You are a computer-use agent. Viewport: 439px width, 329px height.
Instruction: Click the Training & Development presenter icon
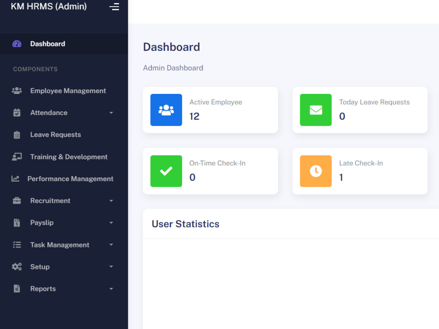(x=17, y=157)
